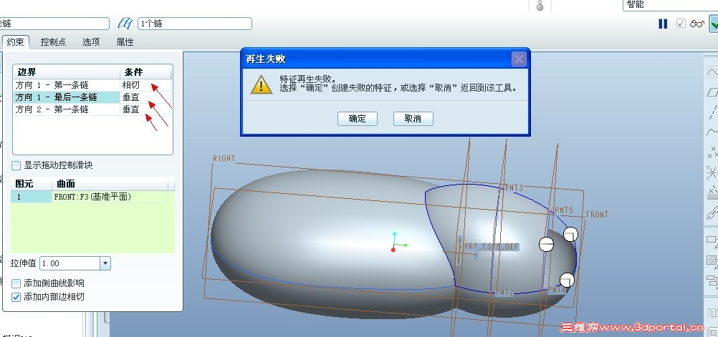The image size is (718, 337).
Task: Click the 边界 column header
Action: pyautogui.click(x=67, y=72)
